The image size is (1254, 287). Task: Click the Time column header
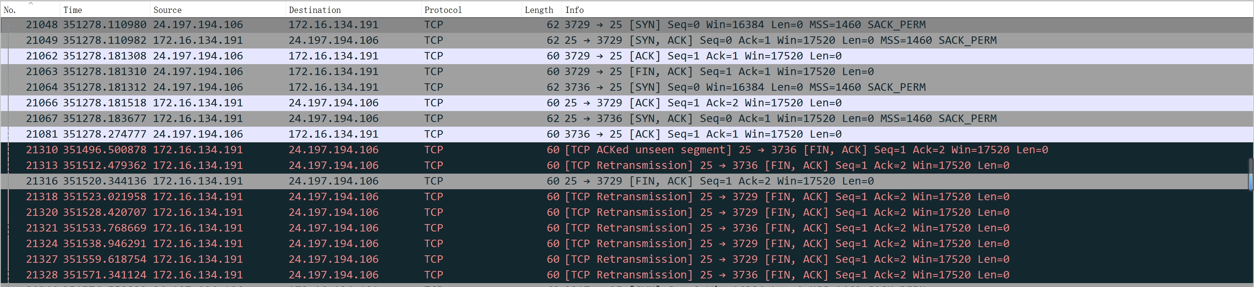(x=72, y=10)
